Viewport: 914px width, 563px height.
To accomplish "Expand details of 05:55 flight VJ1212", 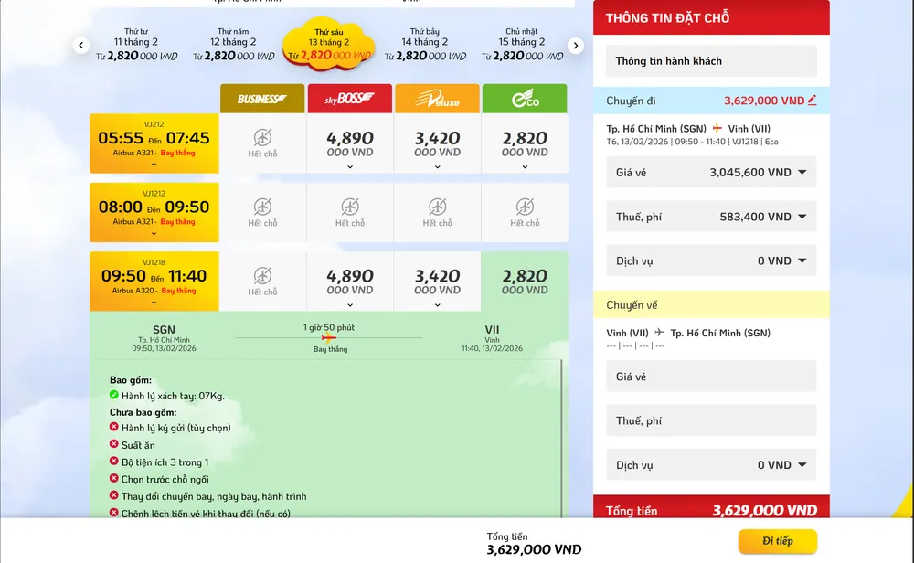I will click(154, 165).
